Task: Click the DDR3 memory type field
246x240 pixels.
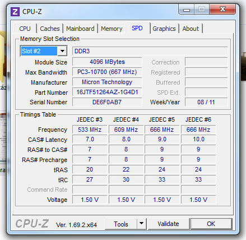Action: click(x=150, y=51)
